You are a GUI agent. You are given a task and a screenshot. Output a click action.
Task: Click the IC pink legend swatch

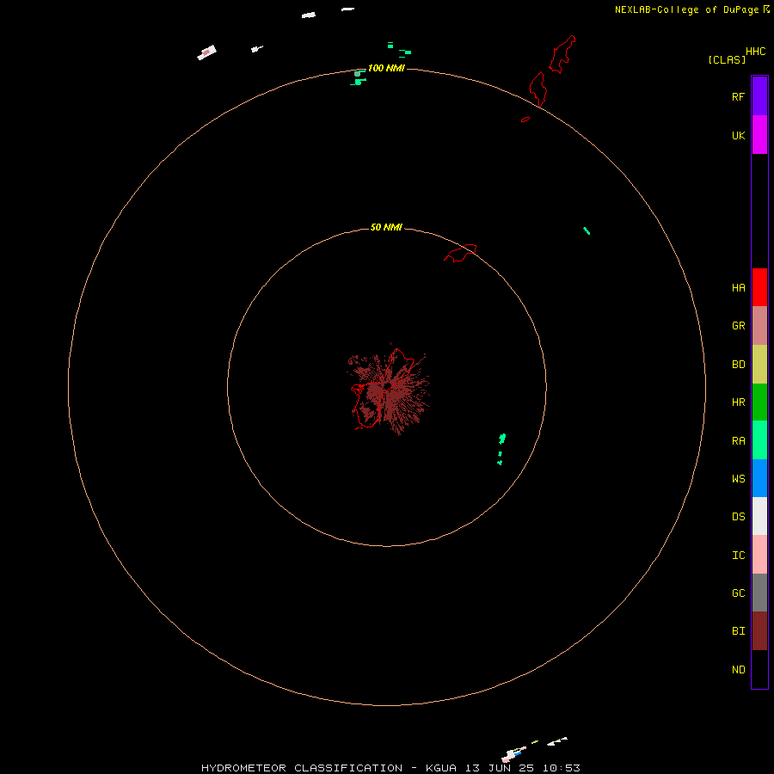[759, 555]
